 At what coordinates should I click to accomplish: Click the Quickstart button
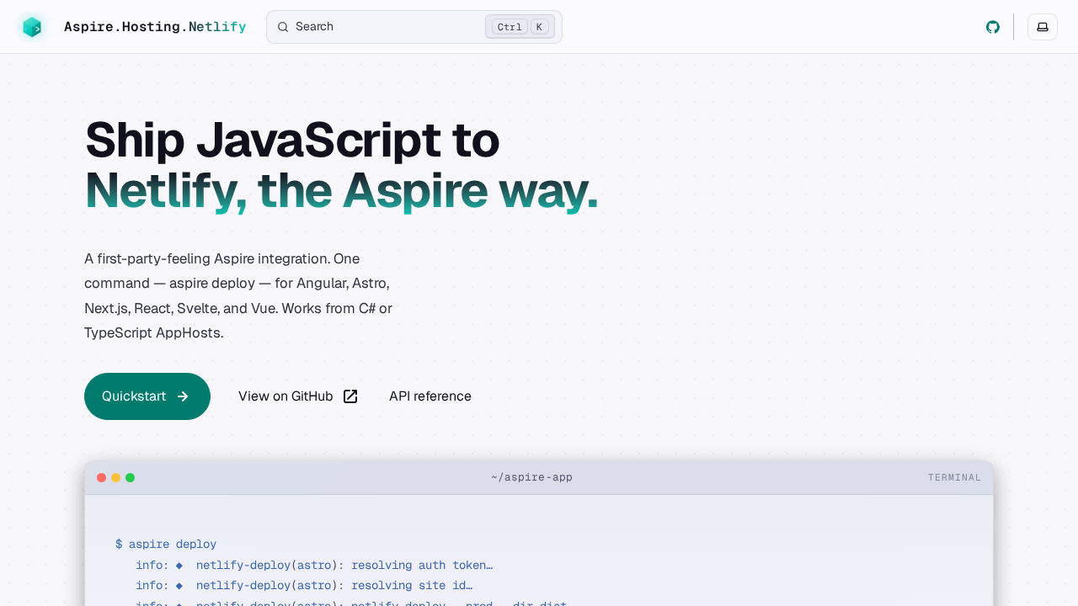(147, 396)
